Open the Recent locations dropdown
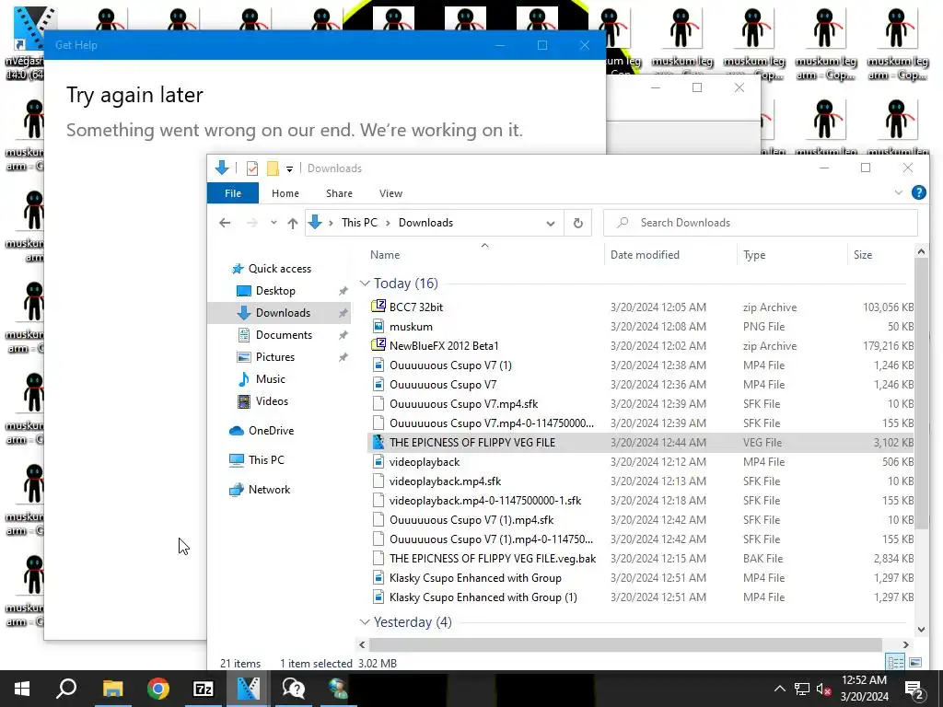 point(274,223)
